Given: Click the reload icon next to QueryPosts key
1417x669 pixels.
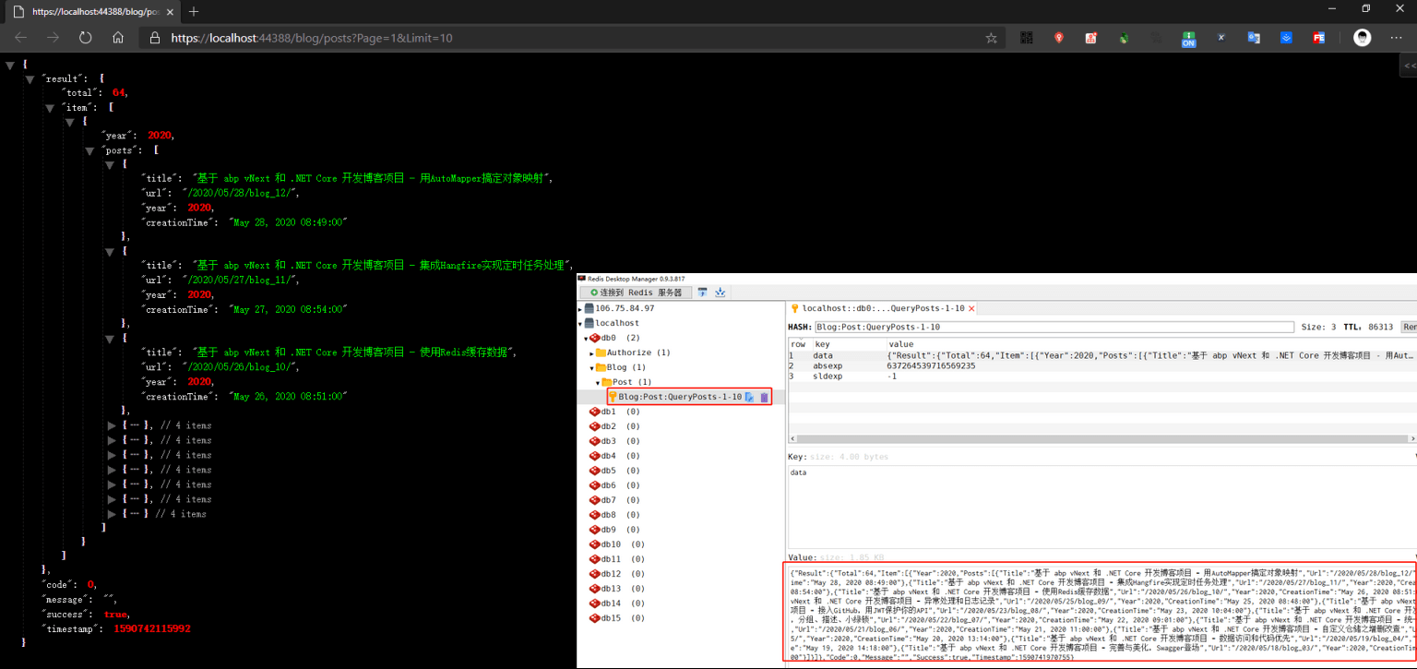Looking at the screenshot, I should point(750,397).
